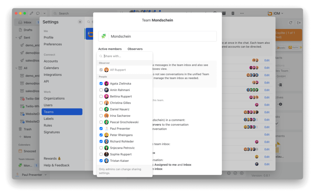Open Rules settings
This screenshot has width=315, height=195.
48,125
